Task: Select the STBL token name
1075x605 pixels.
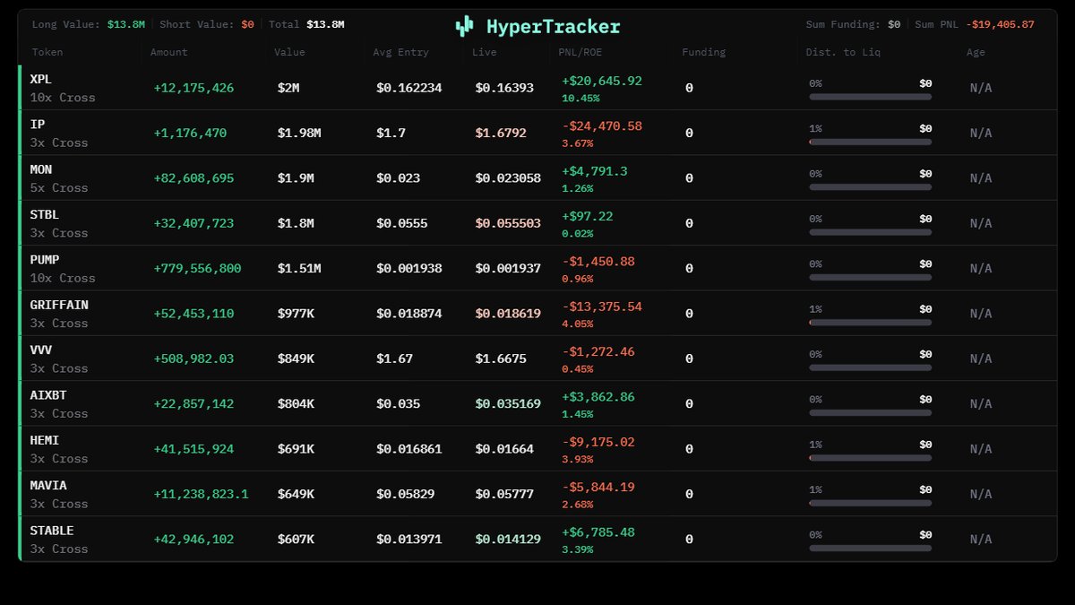Action: coord(45,214)
